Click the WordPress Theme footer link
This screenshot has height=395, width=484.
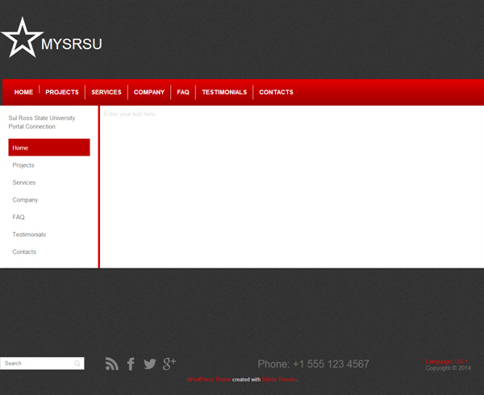209,380
